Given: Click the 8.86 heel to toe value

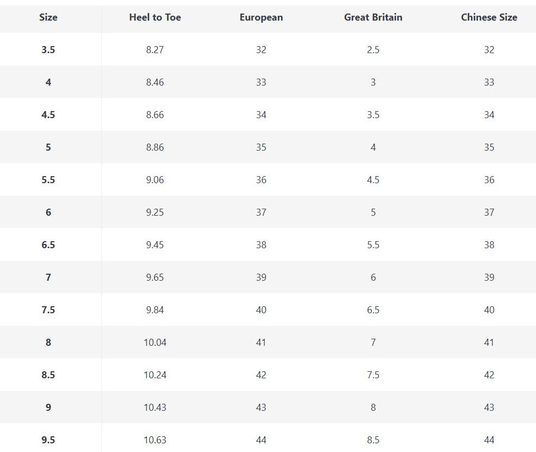Looking at the screenshot, I should pyautogui.click(x=155, y=147).
